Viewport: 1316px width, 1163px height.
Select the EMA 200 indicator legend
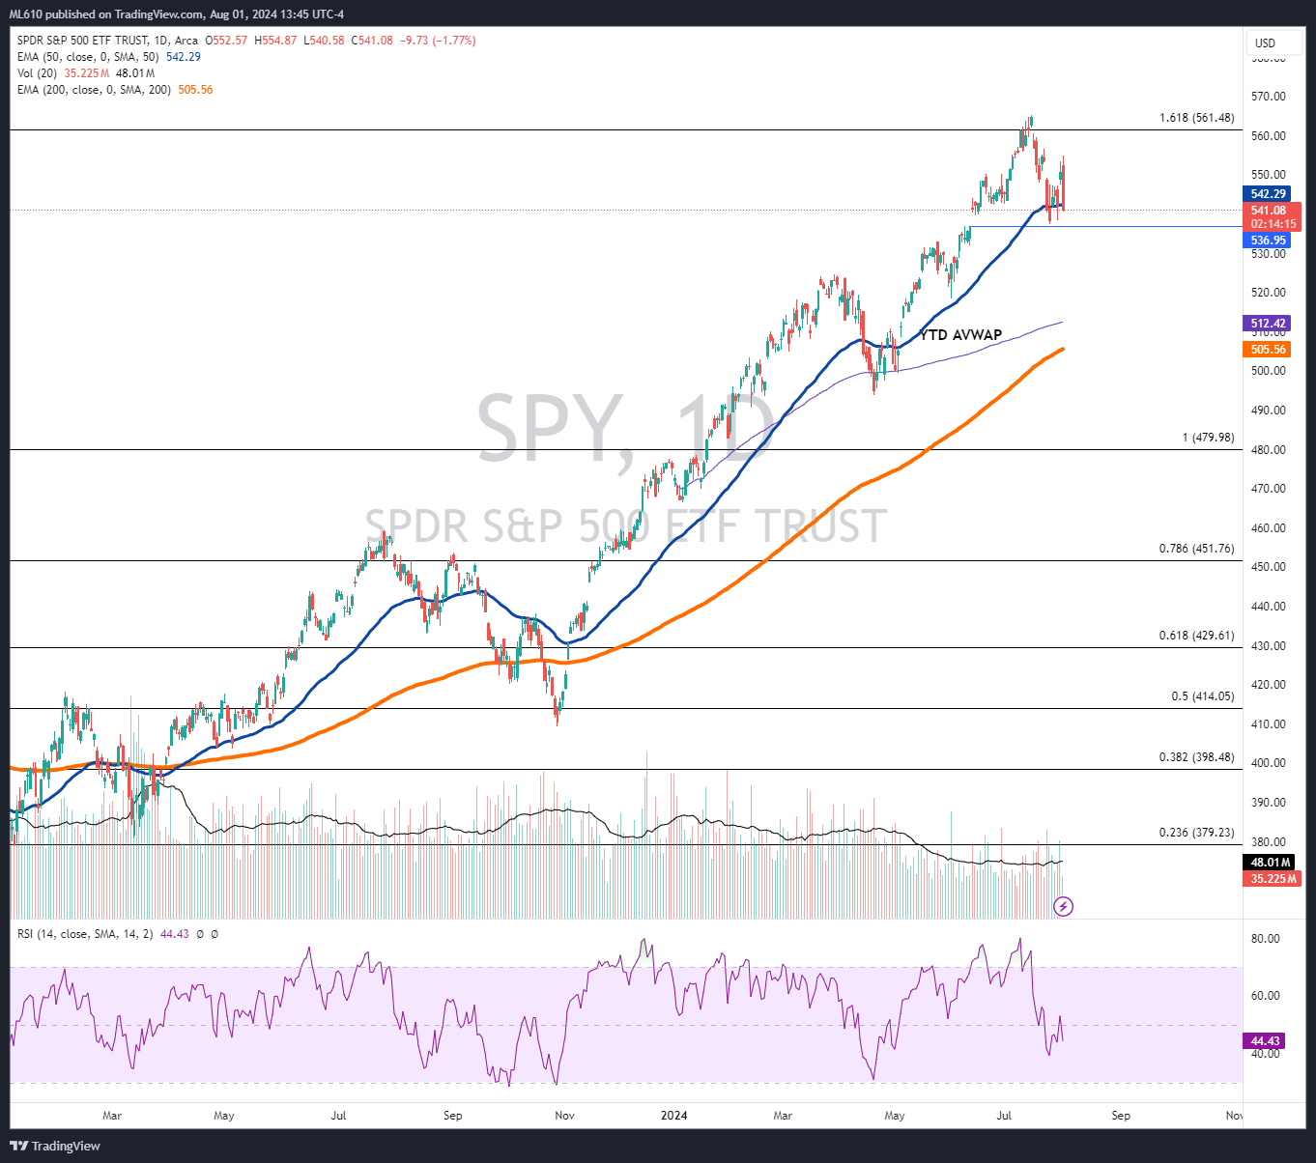coord(115,90)
